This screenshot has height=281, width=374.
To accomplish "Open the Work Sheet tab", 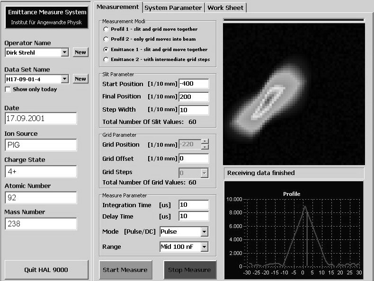I will 225,8.
